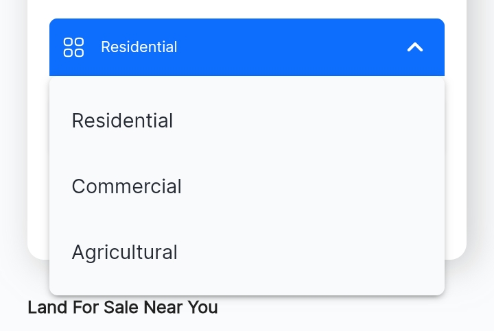Pick Agricultural from the dropdown options
The image size is (494, 331).
pyautogui.click(x=247, y=252)
